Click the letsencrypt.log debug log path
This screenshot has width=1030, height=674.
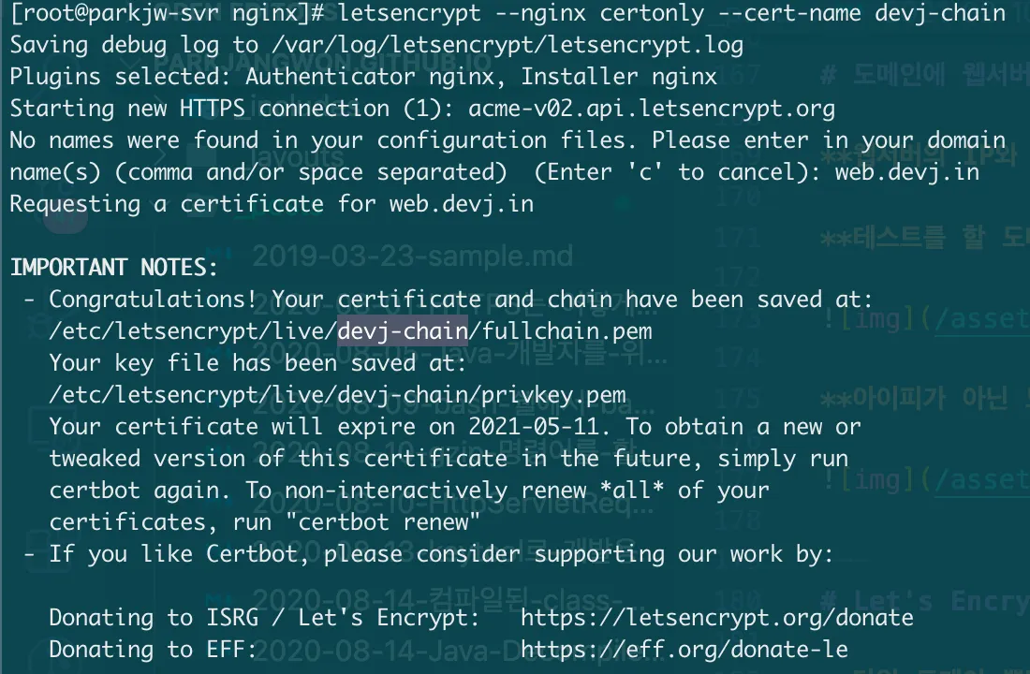508,45
